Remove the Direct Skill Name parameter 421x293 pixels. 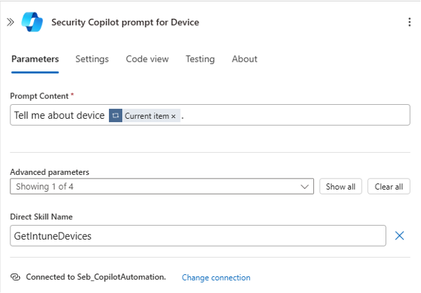(x=399, y=235)
